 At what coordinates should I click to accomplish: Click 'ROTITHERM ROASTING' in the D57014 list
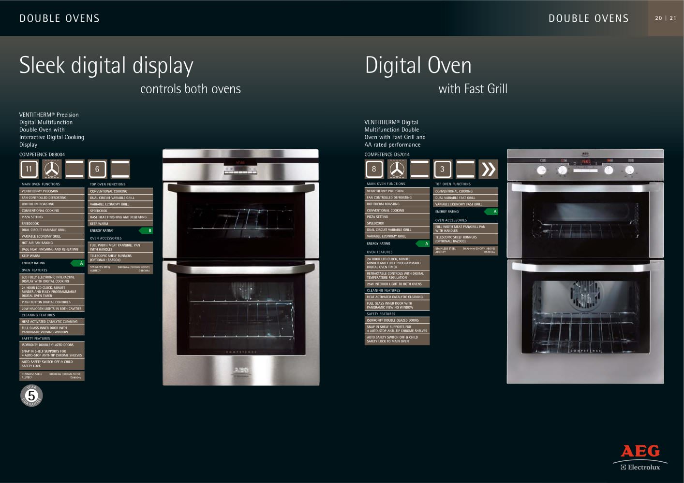tap(397, 204)
